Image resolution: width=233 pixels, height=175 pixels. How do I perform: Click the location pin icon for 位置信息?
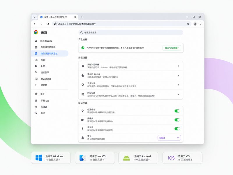83,111
